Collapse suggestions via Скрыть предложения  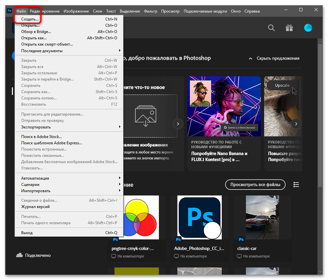[274, 58]
